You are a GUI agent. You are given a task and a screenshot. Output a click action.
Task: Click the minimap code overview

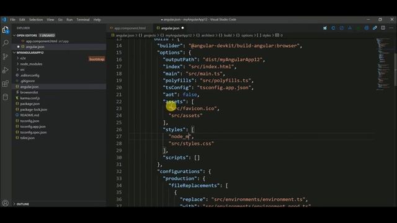click(x=384, y=64)
